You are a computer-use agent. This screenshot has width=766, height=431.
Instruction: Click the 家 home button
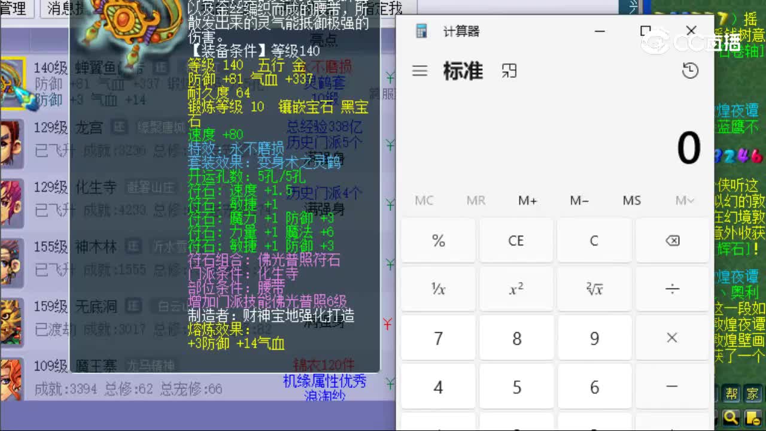751,394
